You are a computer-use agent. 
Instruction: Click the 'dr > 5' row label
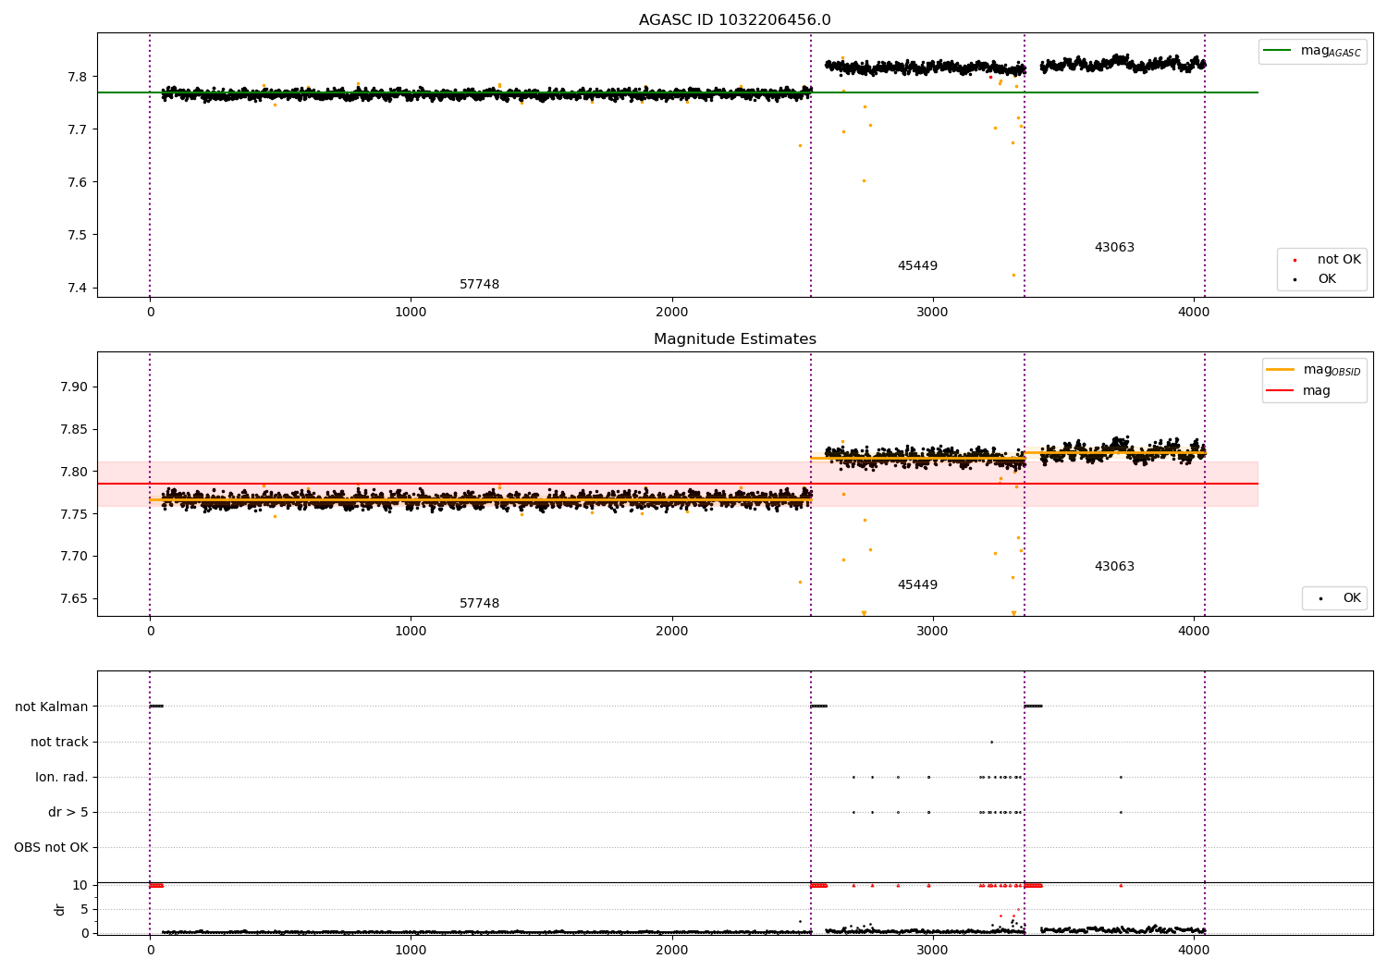tap(68, 813)
